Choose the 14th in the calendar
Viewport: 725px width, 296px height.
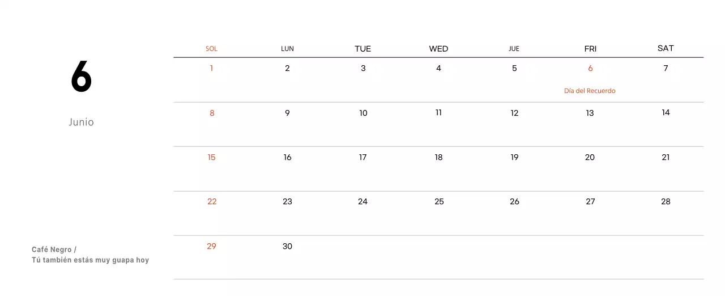666,112
